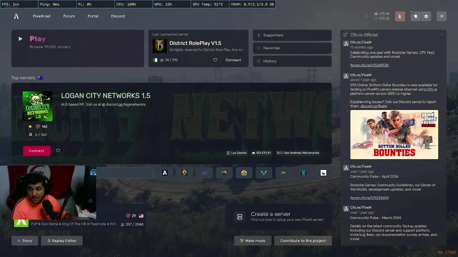Click the Play triangle icon
The height and width of the screenshot is (257, 458).
pos(20,39)
